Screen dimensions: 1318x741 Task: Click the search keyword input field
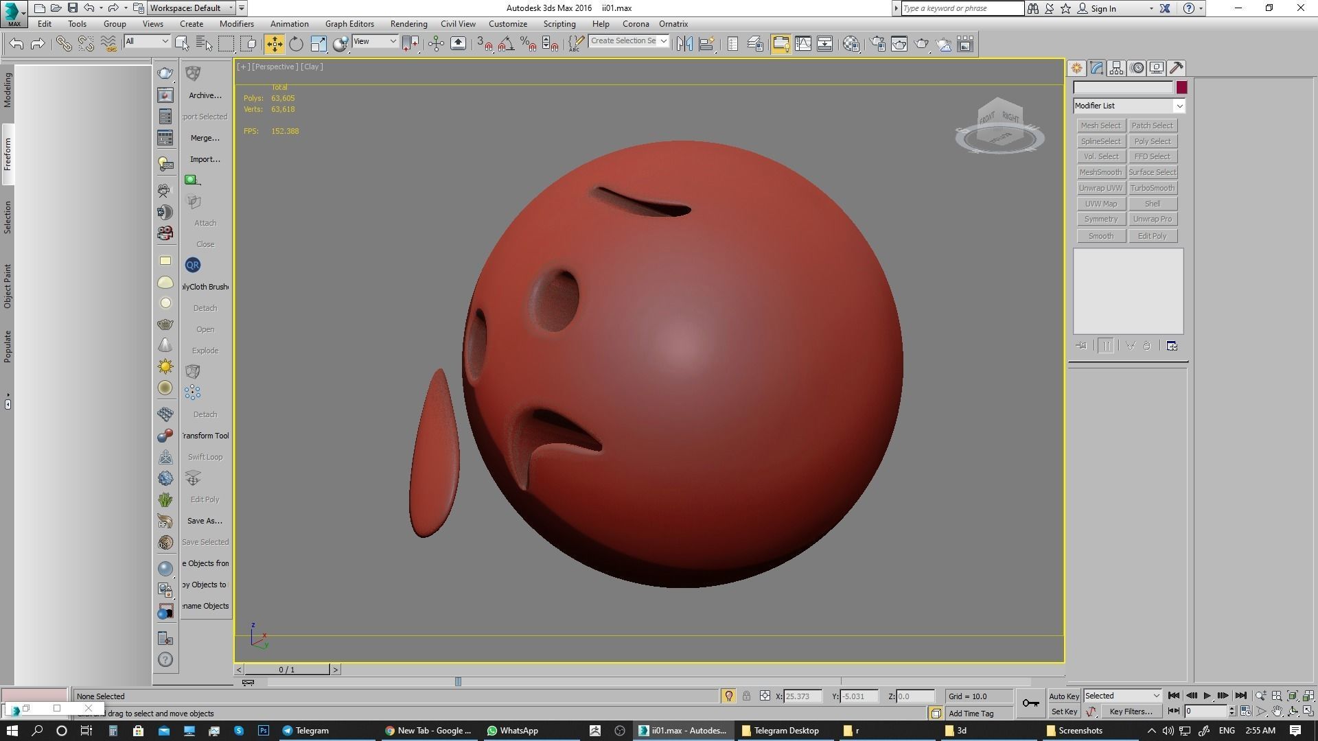(962, 8)
